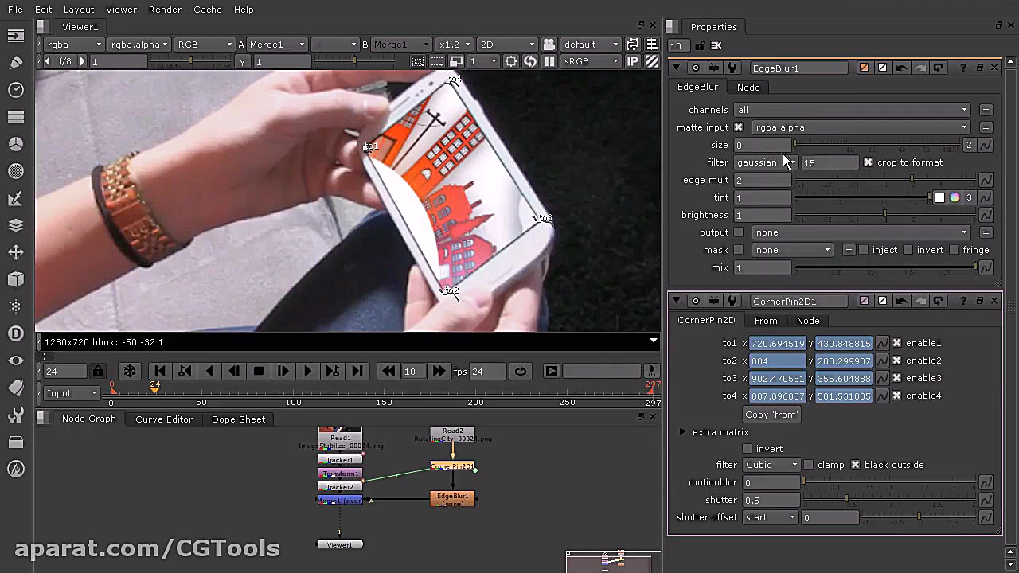Image resolution: width=1019 pixels, height=573 pixels.
Task: Click undo icon in EdgeBlur1 panel header
Action: pyautogui.click(x=901, y=68)
